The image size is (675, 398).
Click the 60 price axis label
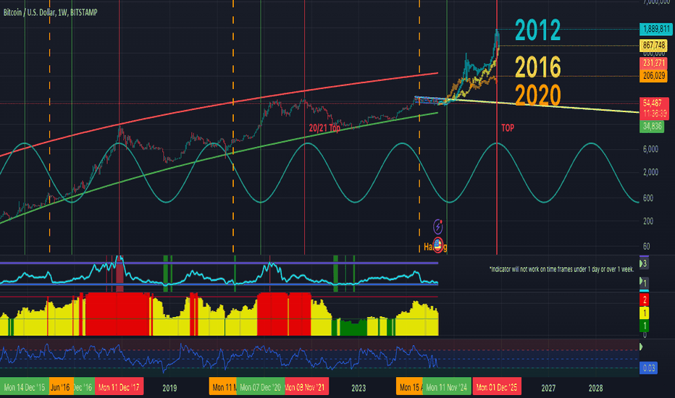(x=646, y=246)
